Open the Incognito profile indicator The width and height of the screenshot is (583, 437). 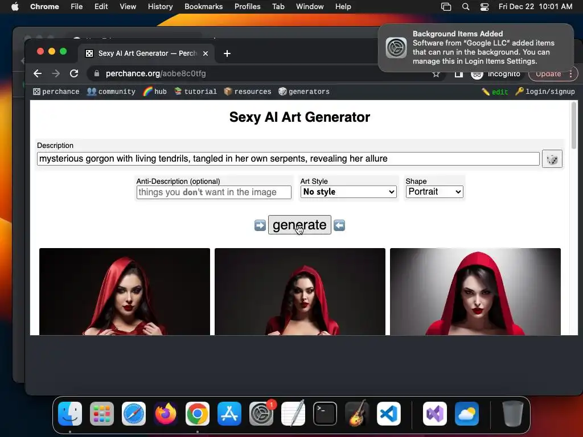coord(496,74)
